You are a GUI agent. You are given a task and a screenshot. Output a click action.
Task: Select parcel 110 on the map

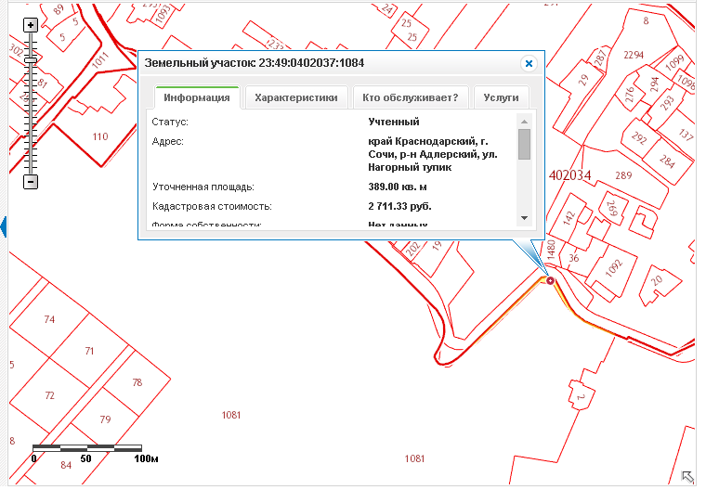(x=100, y=137)
